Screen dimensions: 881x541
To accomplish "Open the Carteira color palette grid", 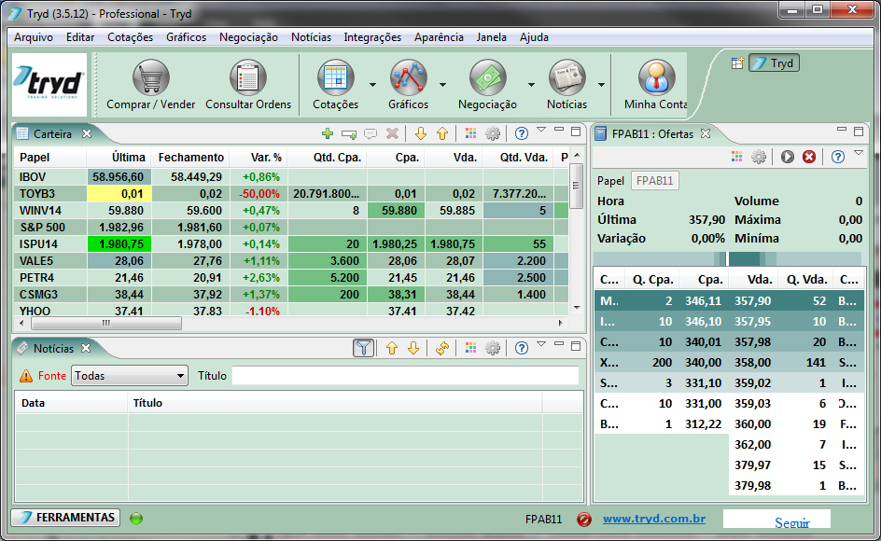I will (471, 133).
